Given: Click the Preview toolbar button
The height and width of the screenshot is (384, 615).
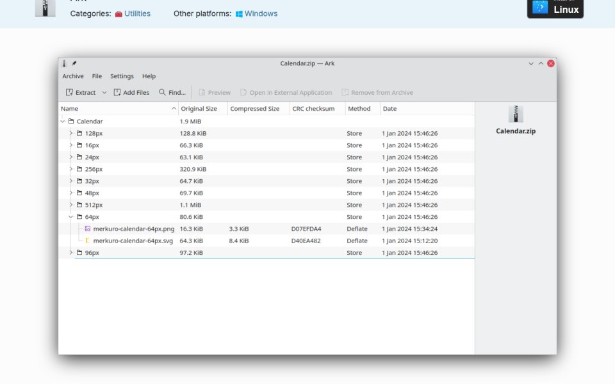Looking at the screenshot, I should [215, 92].
